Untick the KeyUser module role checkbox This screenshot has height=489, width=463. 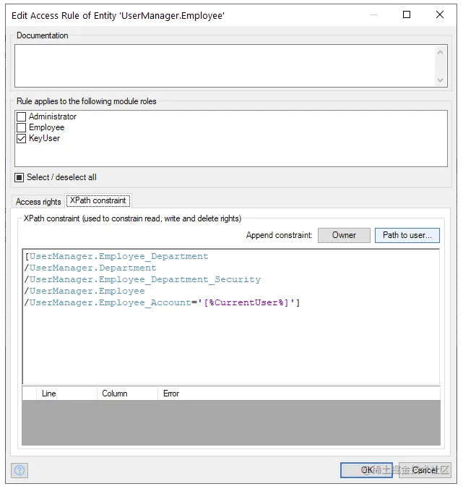21,138
